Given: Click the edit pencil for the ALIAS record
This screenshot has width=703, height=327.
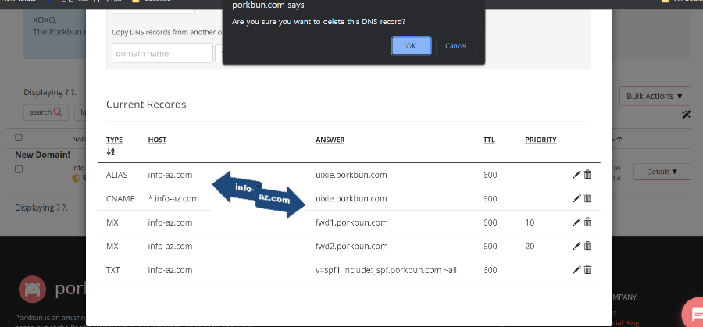Looking at the screenshot, I should (x=576, y=175).
